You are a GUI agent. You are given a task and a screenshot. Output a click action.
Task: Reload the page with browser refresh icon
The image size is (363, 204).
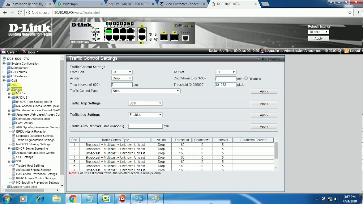coord(20,12)
